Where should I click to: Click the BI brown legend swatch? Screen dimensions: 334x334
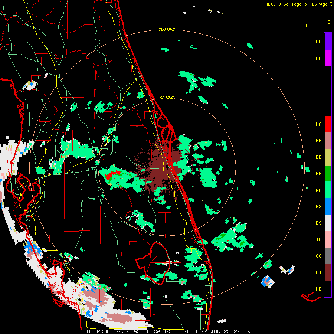328,272
